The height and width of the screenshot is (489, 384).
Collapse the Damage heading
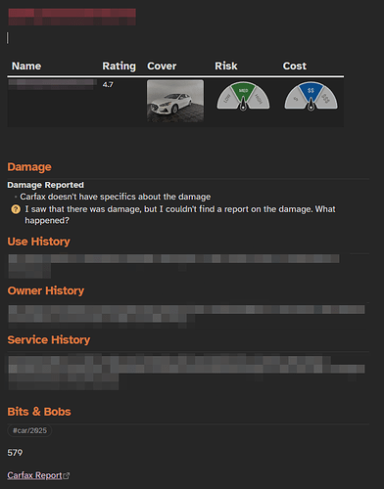click(x=29, y=167)
